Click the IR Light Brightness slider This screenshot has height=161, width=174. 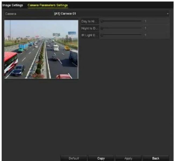(x=121, y=35)
